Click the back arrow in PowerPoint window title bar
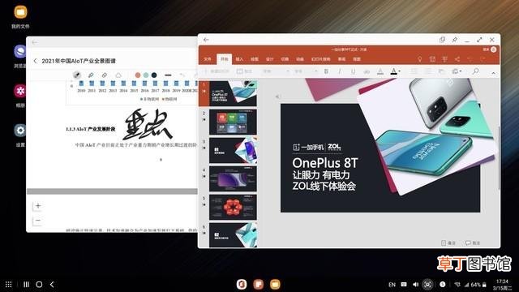This screenshot has height=292, width=519. click(x=206, y=40)
